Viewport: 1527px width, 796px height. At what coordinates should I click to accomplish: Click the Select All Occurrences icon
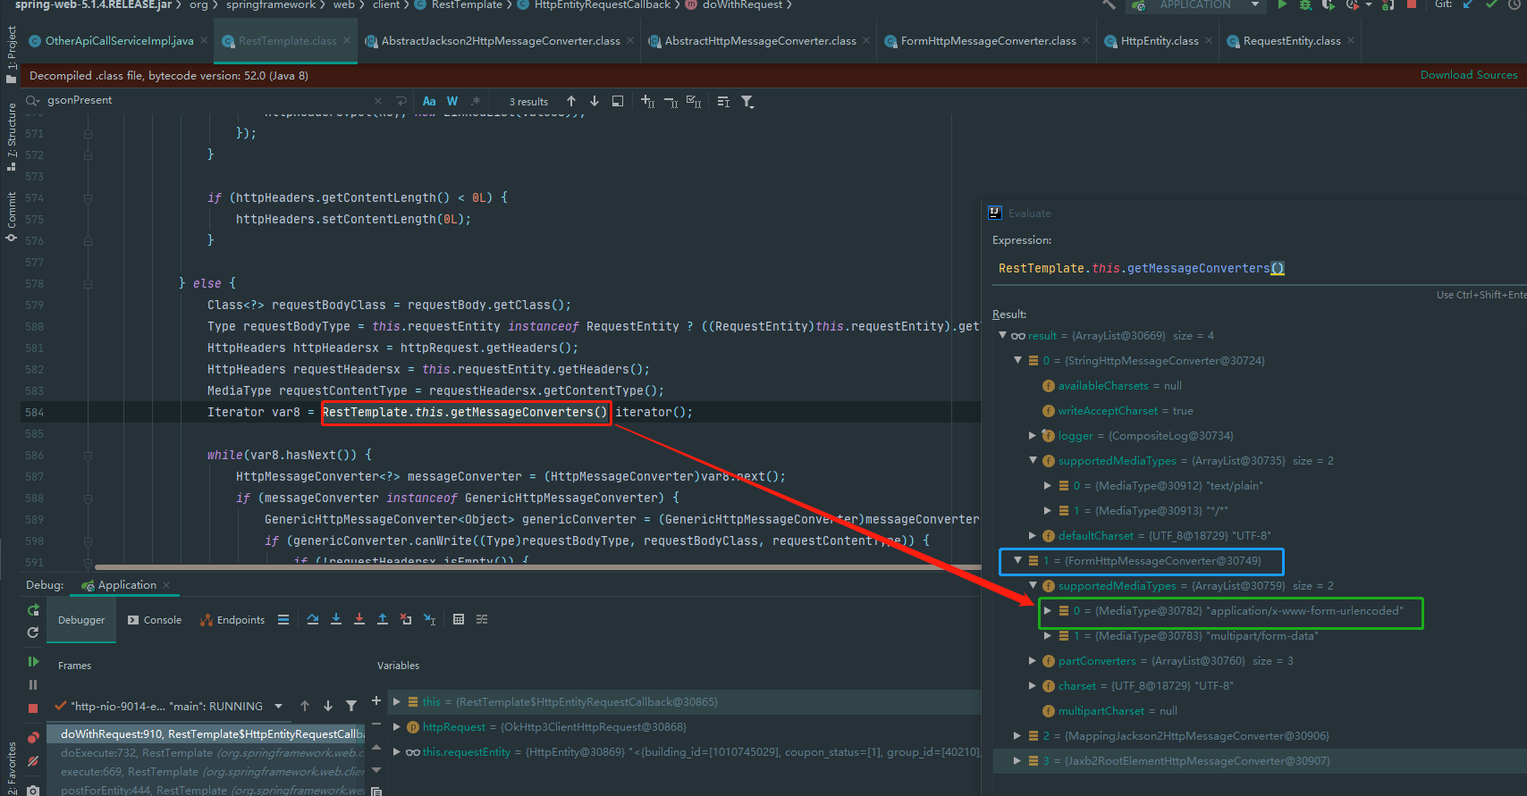[x=694, y=102]
